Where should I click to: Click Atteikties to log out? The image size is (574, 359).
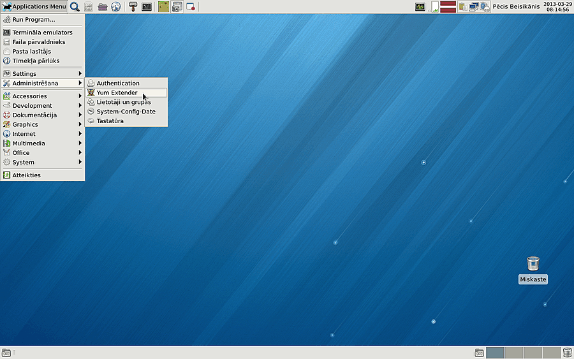tap(43, 175)
